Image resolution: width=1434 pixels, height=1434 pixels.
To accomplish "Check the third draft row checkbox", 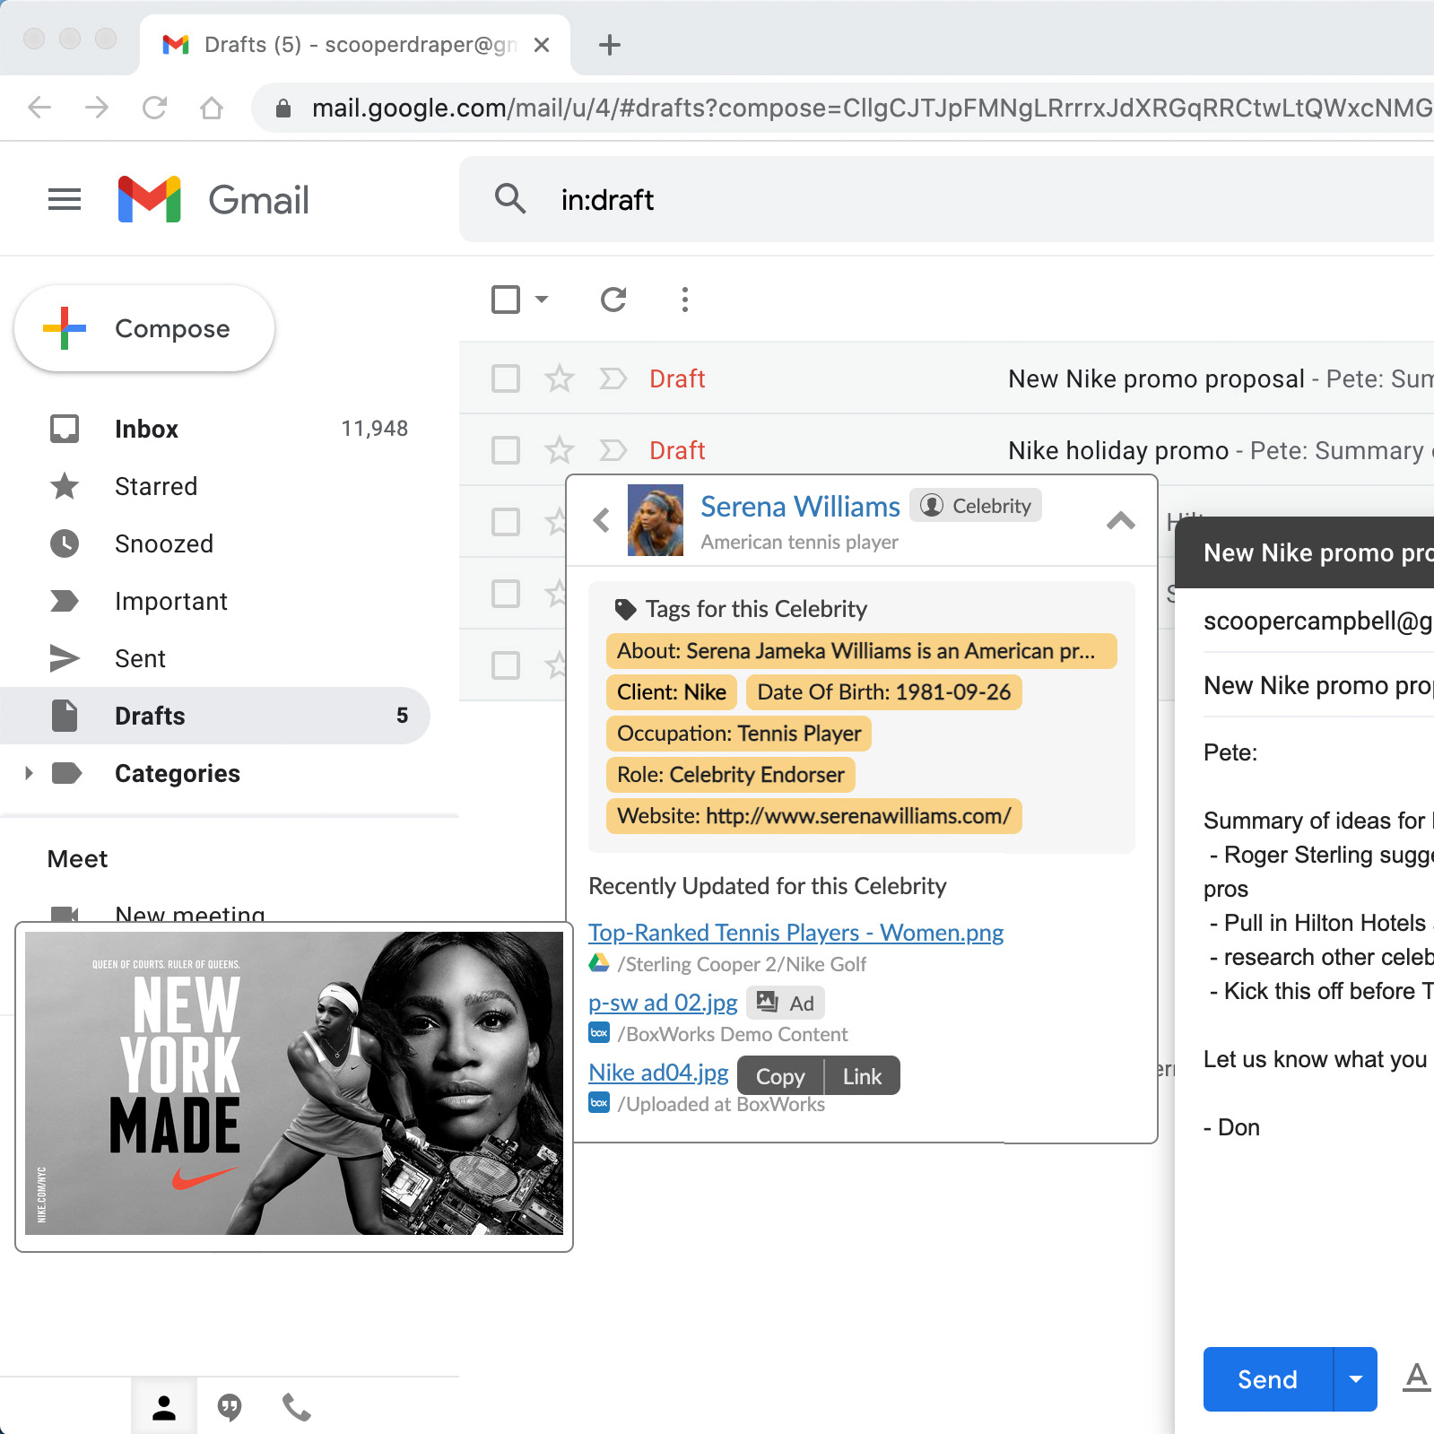I will [x=506, y=522].
